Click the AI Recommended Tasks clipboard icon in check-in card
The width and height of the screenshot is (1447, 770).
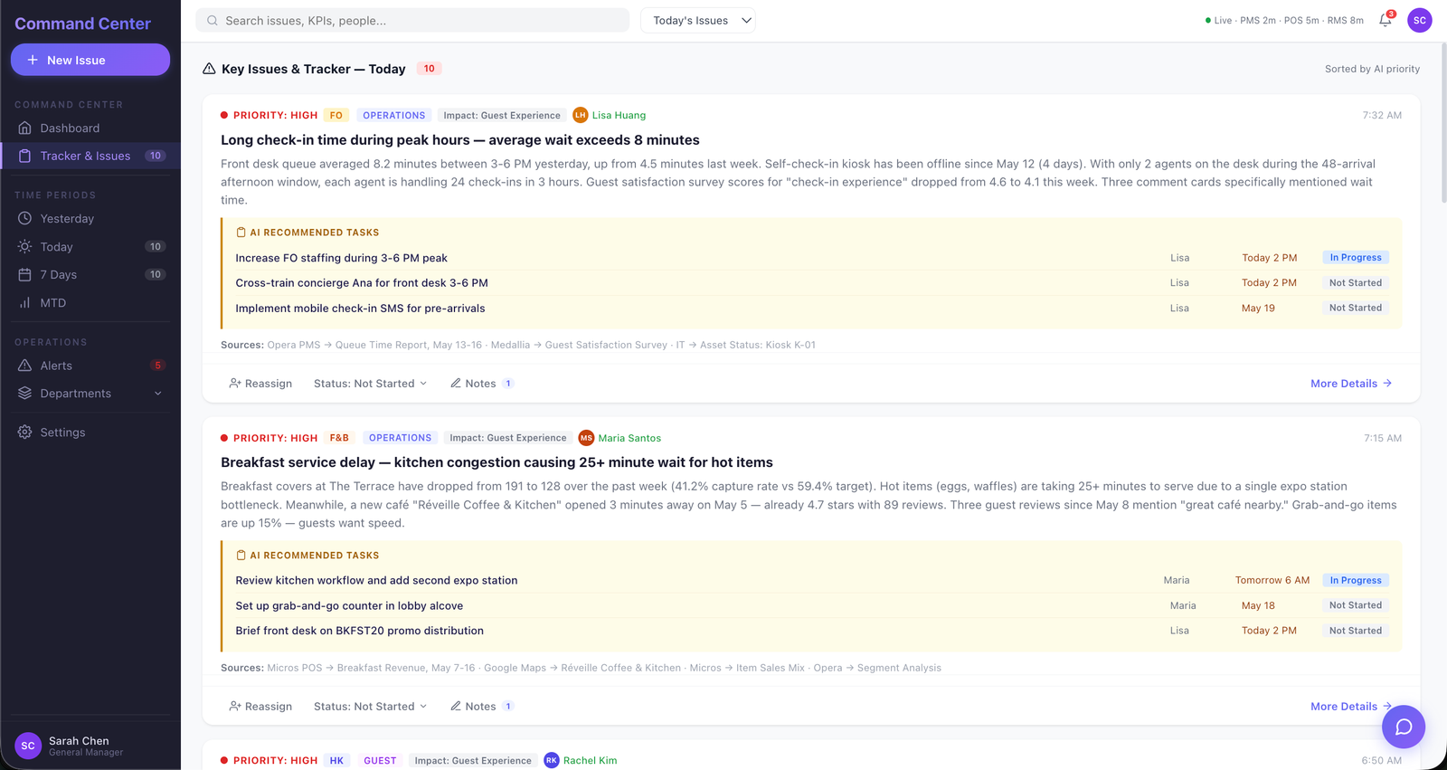[241, 233]
